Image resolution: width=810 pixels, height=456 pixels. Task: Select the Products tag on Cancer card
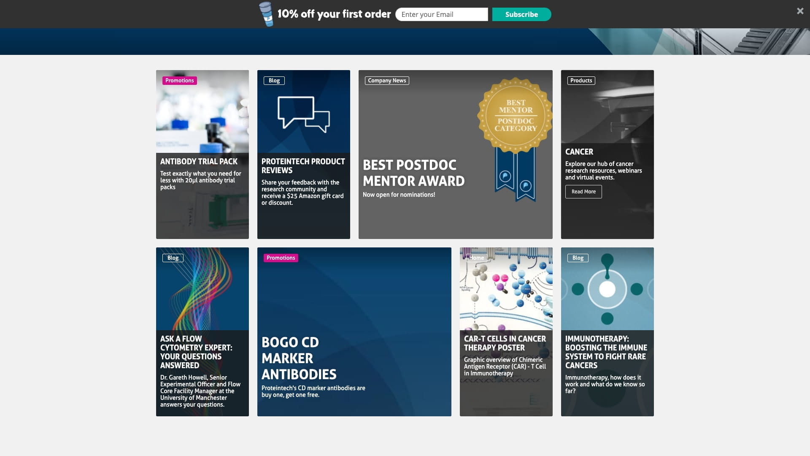coord(581,81)
